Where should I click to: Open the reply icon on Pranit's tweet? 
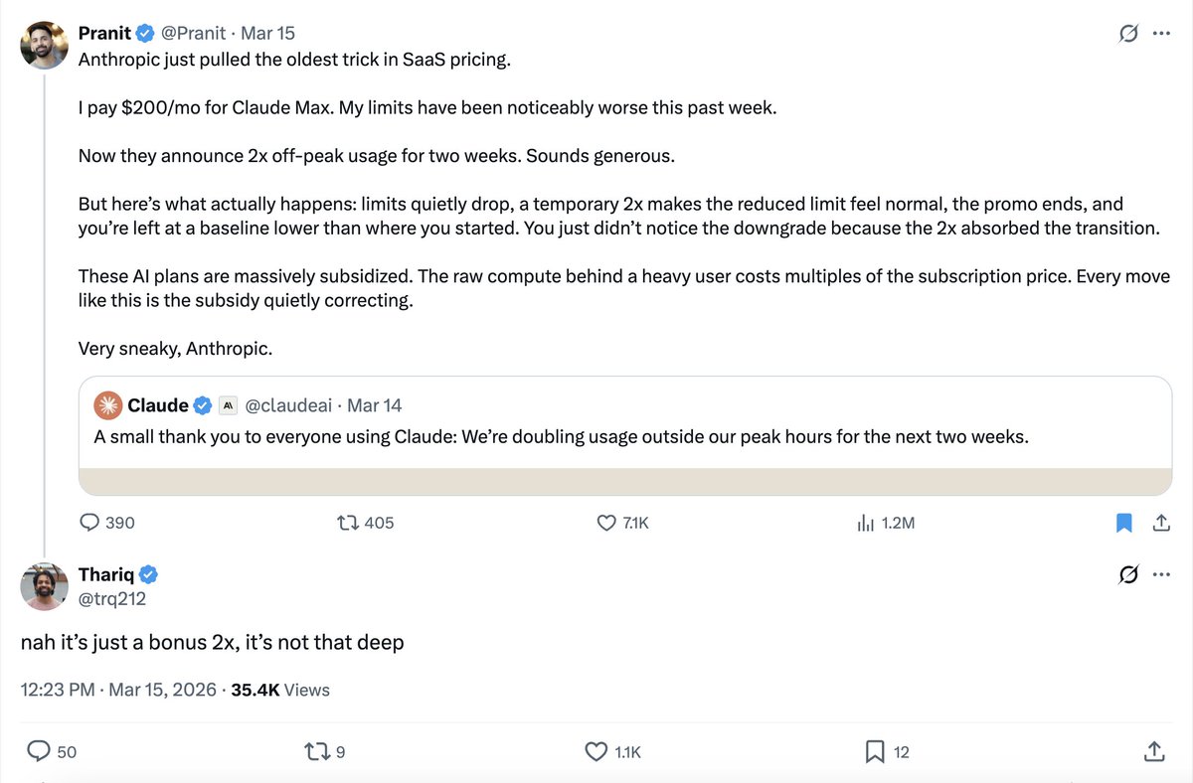coord(89,522)
